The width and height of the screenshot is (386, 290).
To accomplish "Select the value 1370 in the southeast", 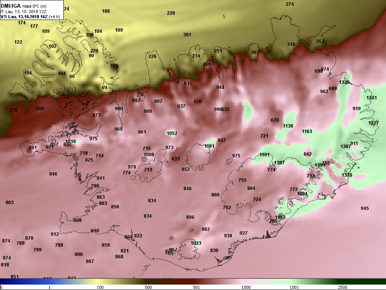I will point(347,175).
